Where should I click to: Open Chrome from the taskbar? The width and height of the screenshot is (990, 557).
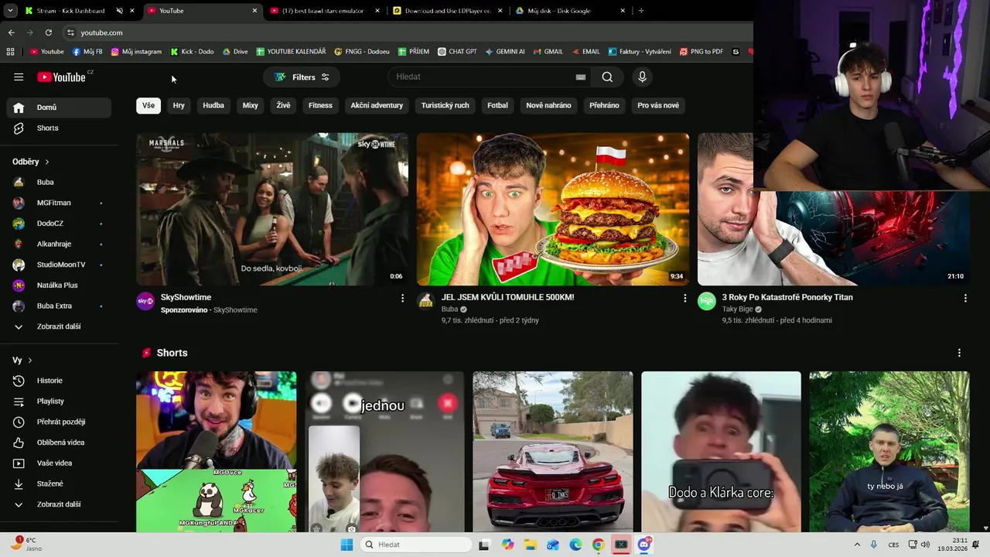598,545
